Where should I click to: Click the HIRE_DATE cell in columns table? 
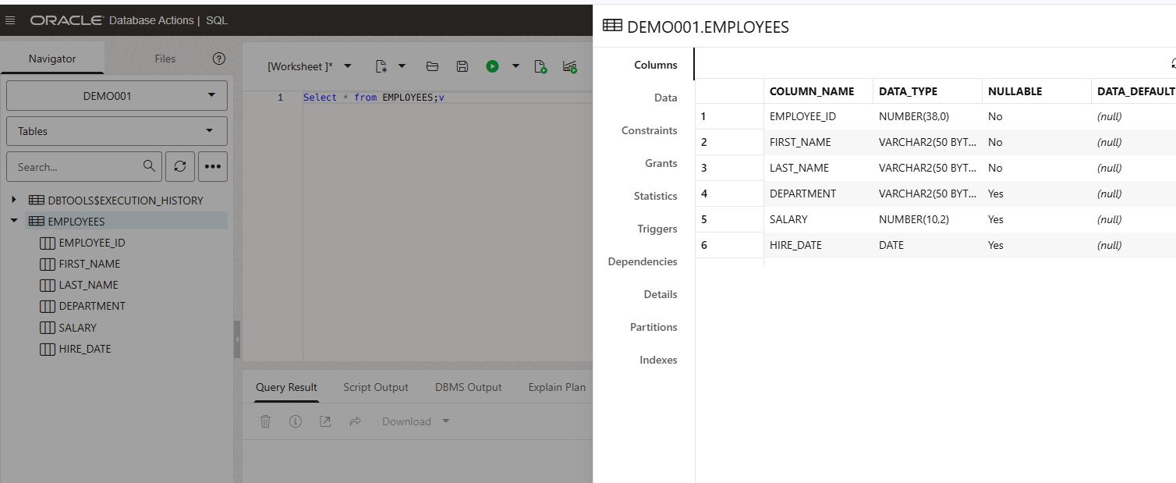pos(818,245)
